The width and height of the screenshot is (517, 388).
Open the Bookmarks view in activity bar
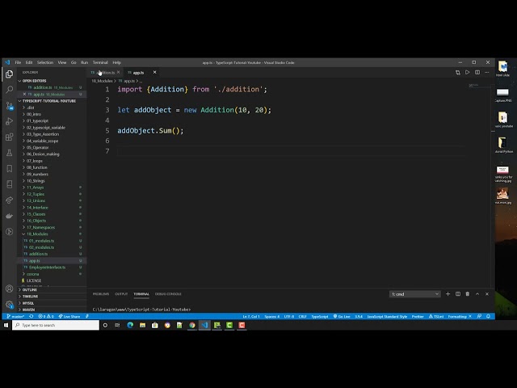click(9, 169)
